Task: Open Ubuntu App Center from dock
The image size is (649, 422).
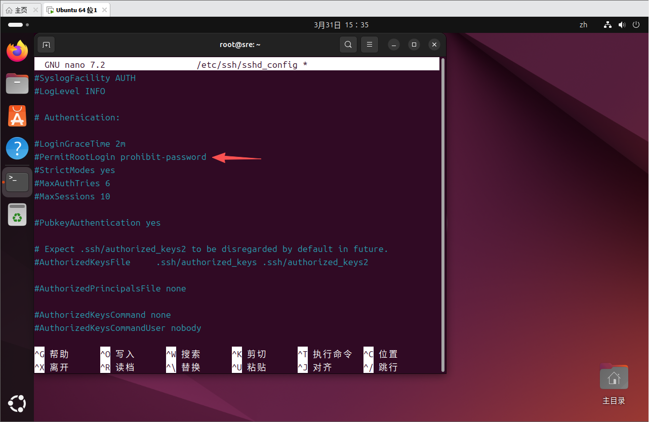Action: coord(17,116)
